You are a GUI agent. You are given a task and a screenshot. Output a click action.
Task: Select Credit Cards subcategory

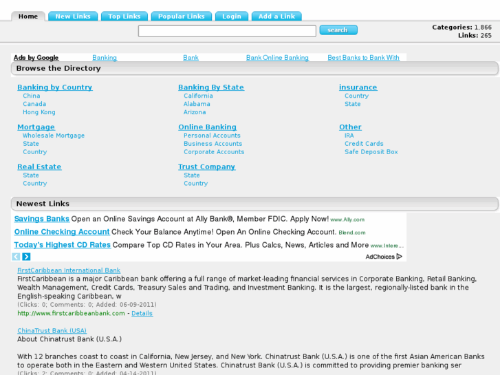point(364,144)
